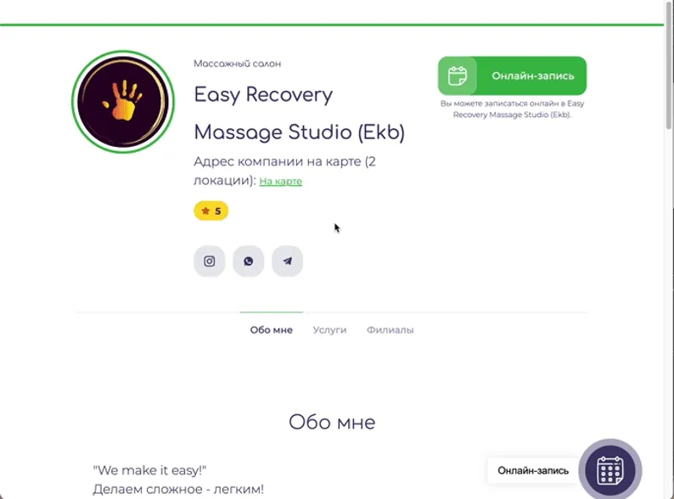Switch to the Услуги tab

pos(329,329)
